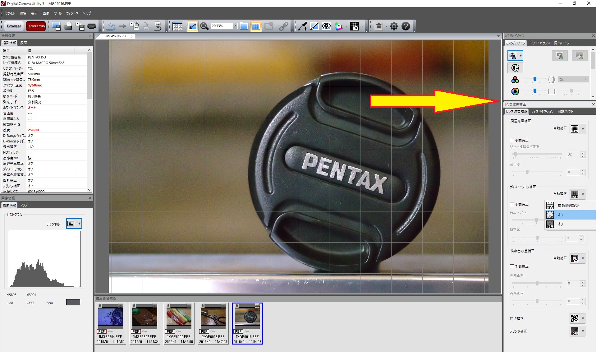
Task: Select 撮影時の設定 in distortion list
Action: click(x=571, y=205)
